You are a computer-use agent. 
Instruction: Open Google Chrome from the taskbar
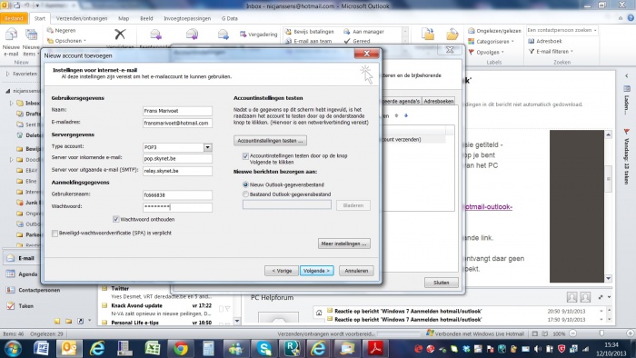(181, 348)
